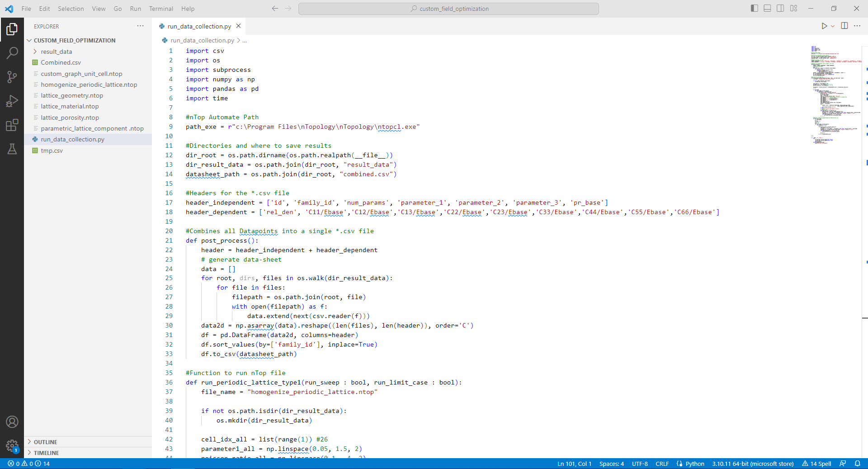Toggle the bottom panel layout button
The height and width of the screenshot is (469, 868).
pyautogui.click(x=767, y=9)
